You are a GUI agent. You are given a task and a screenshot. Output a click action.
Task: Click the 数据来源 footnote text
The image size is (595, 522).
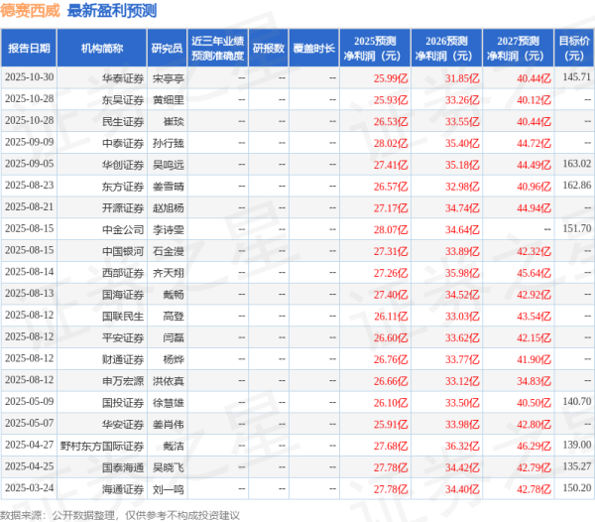(120, 515)
